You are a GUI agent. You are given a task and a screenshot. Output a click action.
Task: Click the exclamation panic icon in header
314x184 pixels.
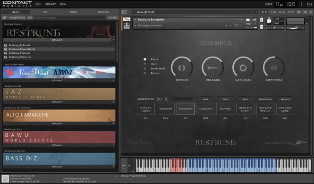302,4
